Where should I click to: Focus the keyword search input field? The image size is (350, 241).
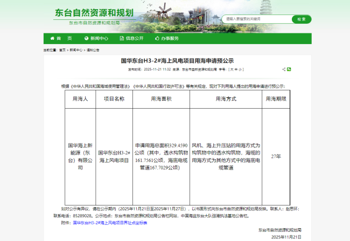257,19
